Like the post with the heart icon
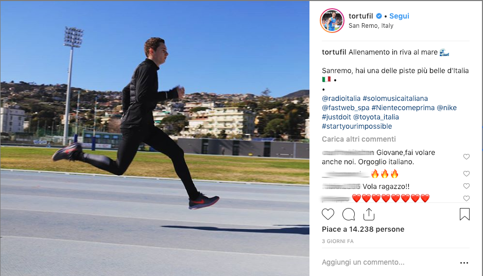Image resolution: width=483 pixels, height=276 pixels. 327,214
